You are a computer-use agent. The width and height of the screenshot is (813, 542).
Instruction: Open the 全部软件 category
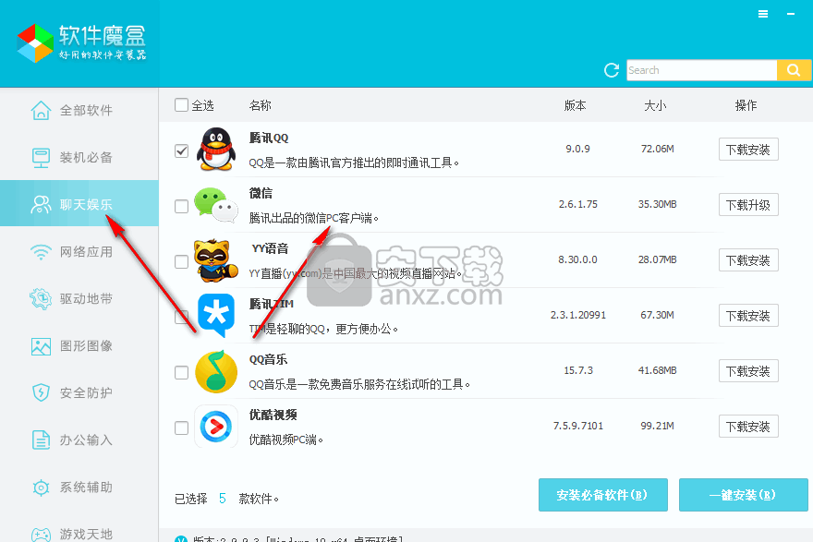click(x=79, y=111)
